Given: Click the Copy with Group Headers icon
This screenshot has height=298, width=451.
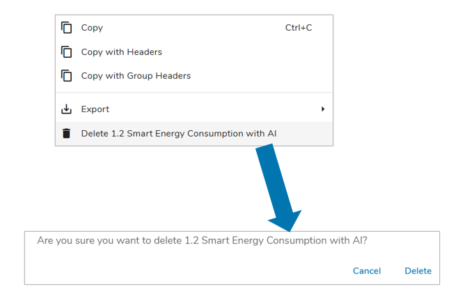Looking at the screenshot, I should (x=67, y=76).
